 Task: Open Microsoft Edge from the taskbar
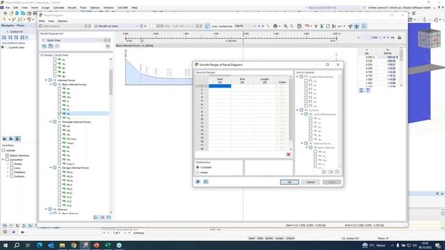tap(40, 245)
